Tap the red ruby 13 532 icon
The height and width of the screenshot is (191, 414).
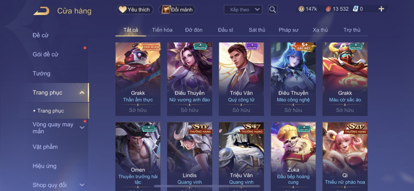[x=328, y=9]
